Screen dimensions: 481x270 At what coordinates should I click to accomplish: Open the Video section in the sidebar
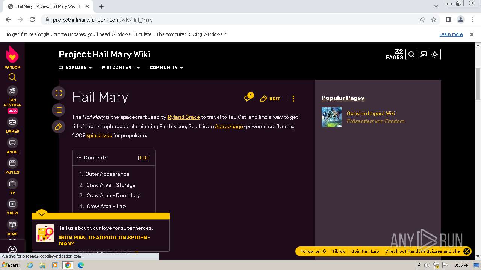[12, 207]
